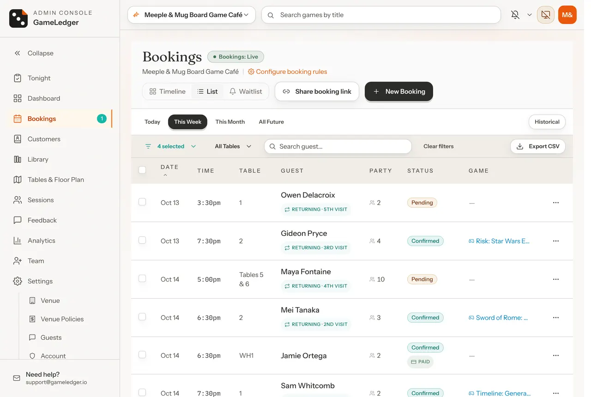Collapse the sidebar navigation
591x397 pixels.
pos(60,53)
